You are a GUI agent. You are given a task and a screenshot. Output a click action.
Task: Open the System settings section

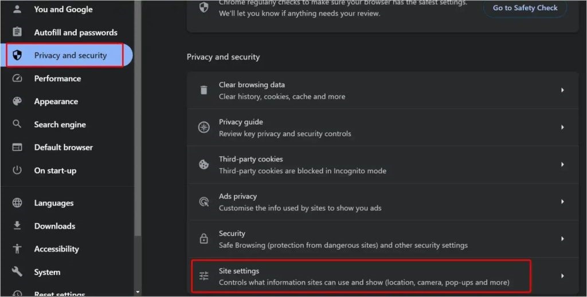pyautogui.click(x=47, y=272)
